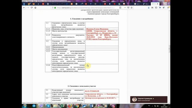The height and width of the screenshot is (108, 192).
Task: Switch to the YouTube pinned tab
Action: pos(115,4)
